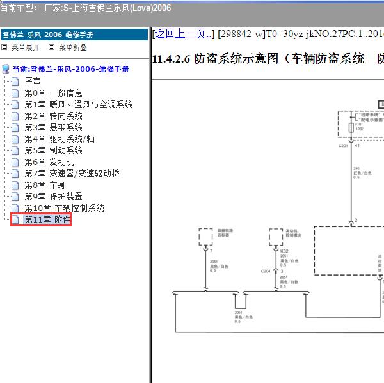Open chapter 第4章 驱动系统/轴
This screenshot has height=383, width=384.
coord(60,139)
